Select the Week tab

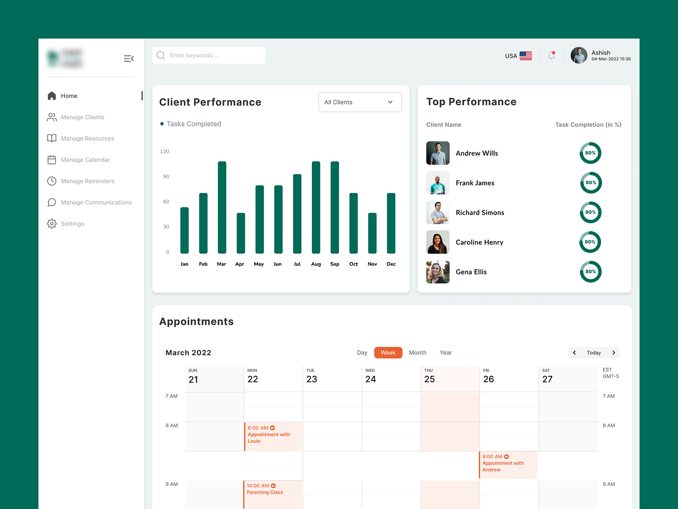tap(388, 352)
